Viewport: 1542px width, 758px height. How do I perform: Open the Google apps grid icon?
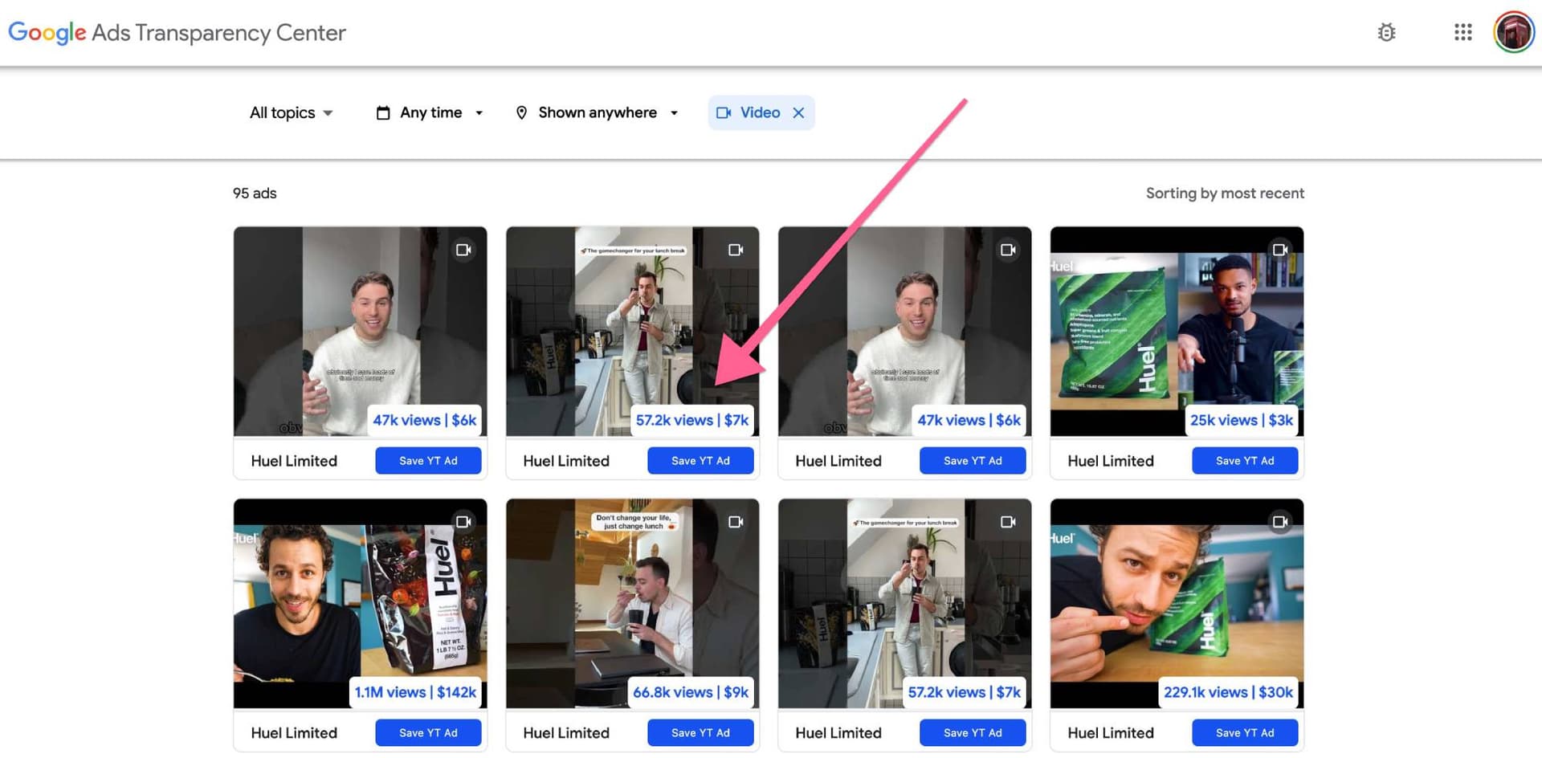pyautogui.click(x=1463, y=32)
